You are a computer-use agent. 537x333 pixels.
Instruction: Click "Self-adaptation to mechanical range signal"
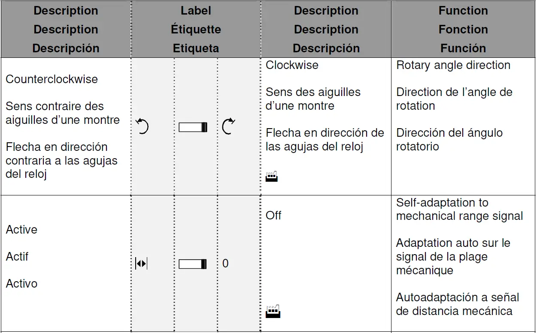[x=459, y=209]
